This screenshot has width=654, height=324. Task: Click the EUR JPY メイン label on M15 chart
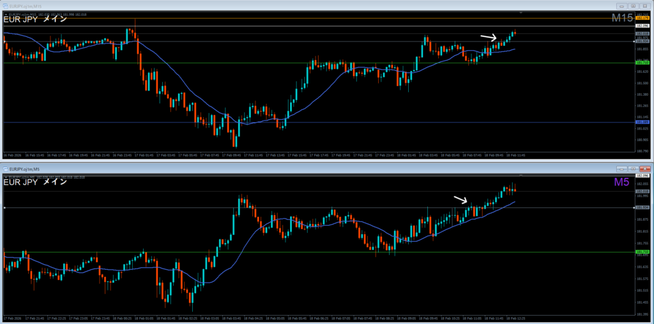click(35, 19)
